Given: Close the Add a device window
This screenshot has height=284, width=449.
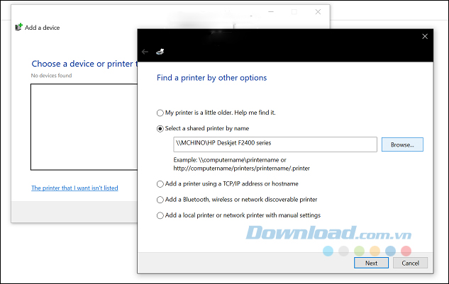Looking at the screenshot, I should (318, 12).
